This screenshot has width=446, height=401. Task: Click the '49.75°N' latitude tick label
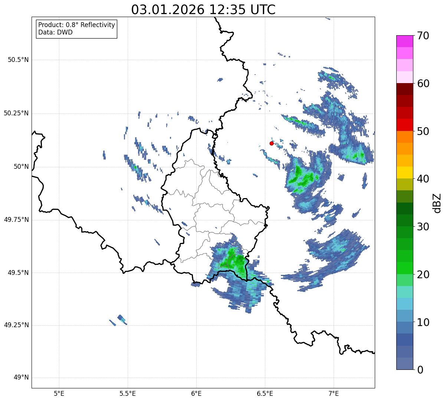(x=16, y=220)
